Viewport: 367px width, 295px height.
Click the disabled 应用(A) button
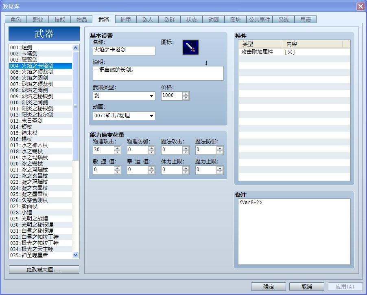click(345, 286)
